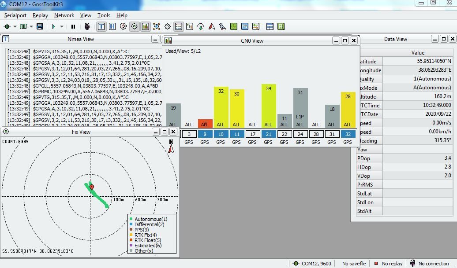The height and width of the screenshot is (268, 457).
Task: Click the cloud download toolbar icon
Action: 201,26
